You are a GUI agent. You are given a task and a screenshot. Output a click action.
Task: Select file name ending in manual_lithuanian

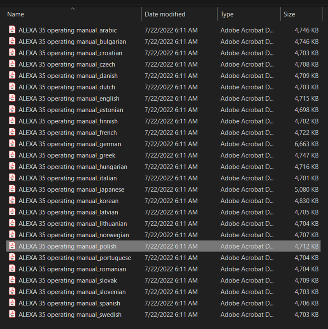(73, 223)
